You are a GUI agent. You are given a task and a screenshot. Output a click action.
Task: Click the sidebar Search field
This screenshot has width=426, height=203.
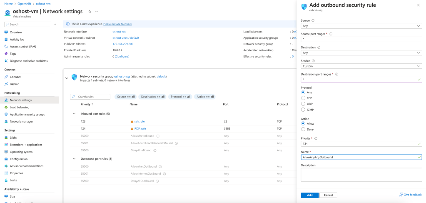[28, 24]
